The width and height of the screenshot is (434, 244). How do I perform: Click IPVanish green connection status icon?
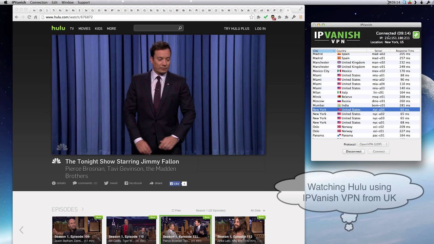tap(416, 35)
